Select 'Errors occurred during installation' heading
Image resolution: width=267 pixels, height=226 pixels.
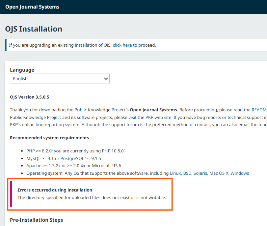55,190
